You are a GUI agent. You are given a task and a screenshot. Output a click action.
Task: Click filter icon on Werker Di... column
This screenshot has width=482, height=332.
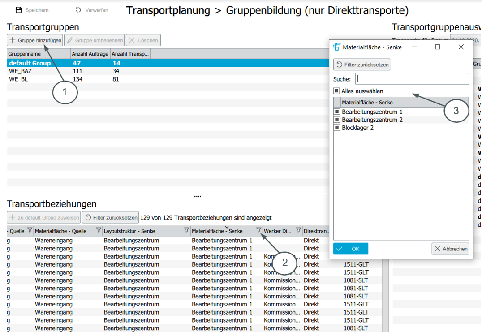pyautogui.click(x=298, y=230)
